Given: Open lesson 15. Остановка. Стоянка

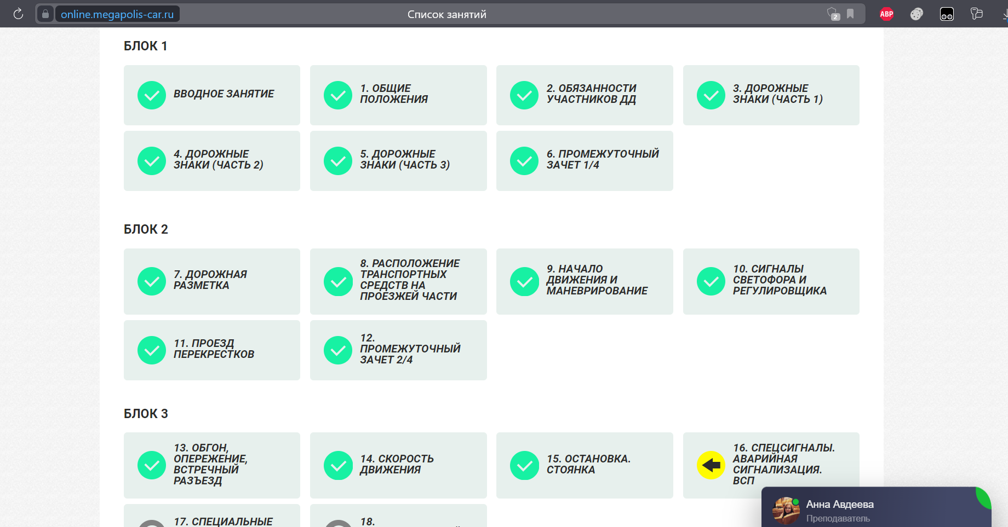Looking at the screenshot, I should tap(585, 465).
